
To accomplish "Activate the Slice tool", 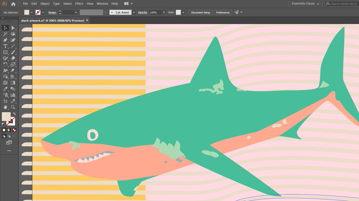I will click(x=13, y=101).
